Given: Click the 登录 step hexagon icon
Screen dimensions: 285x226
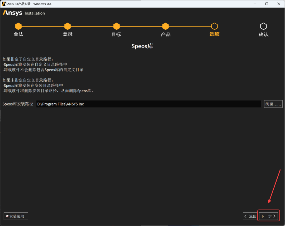Looking at the screenshot, I should point(68,26).
